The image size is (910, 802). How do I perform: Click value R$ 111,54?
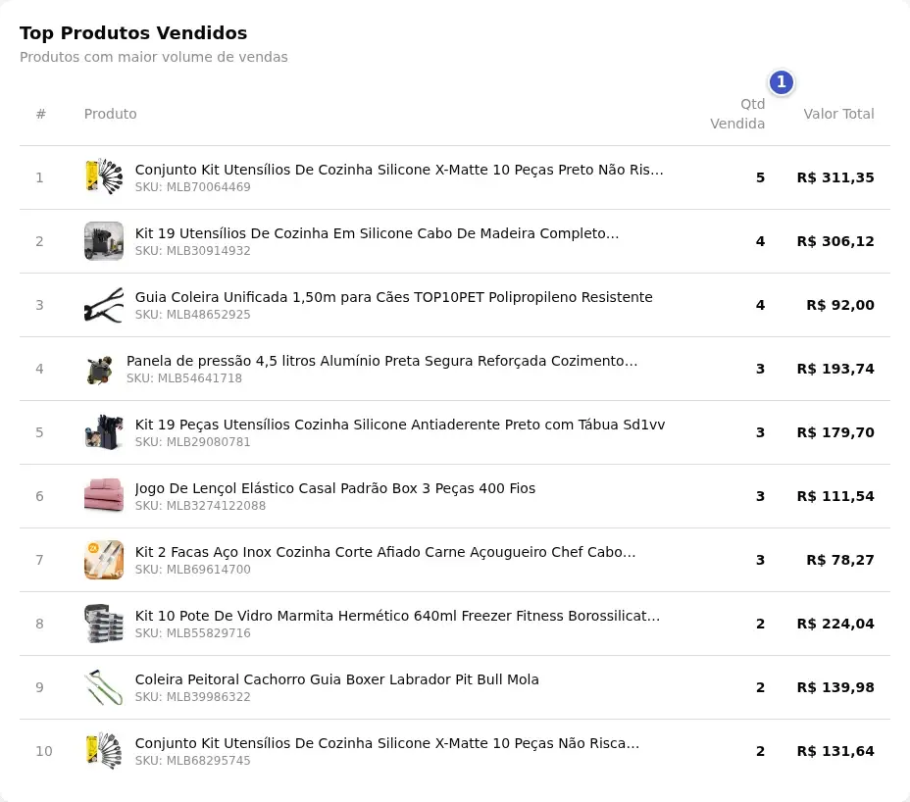[835, 497]
